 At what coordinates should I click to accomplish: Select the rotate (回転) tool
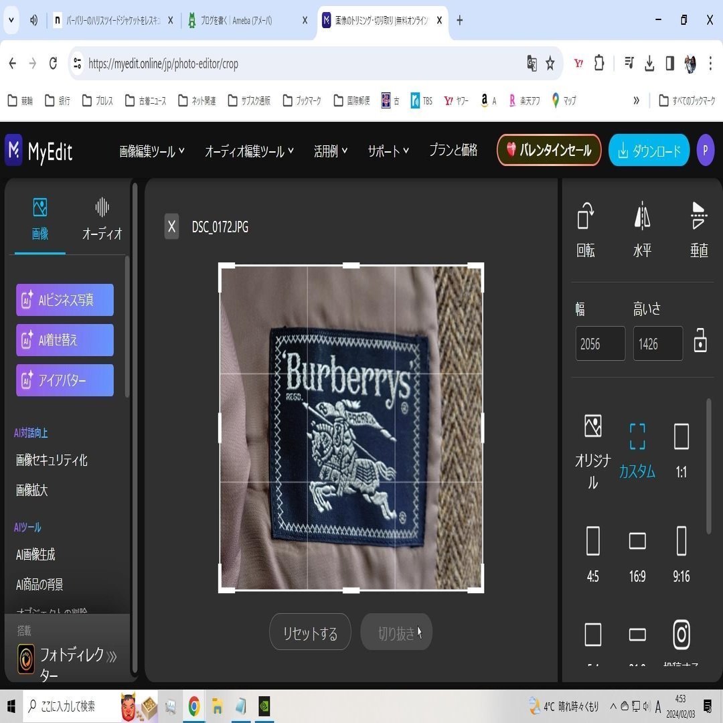[586, 230]
